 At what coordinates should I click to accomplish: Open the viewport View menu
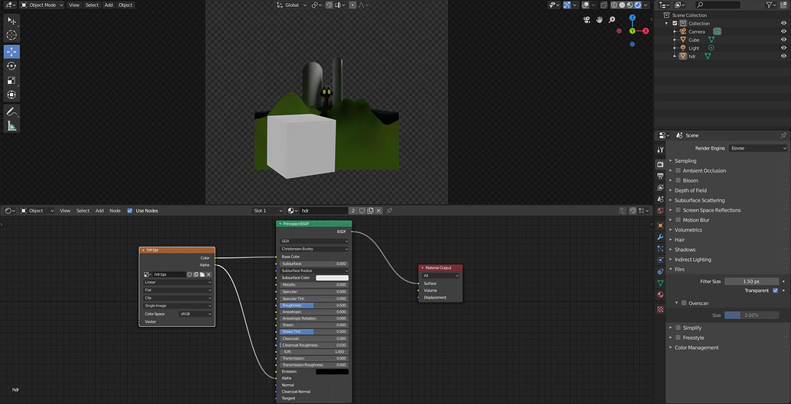click(x=74, y=5)
